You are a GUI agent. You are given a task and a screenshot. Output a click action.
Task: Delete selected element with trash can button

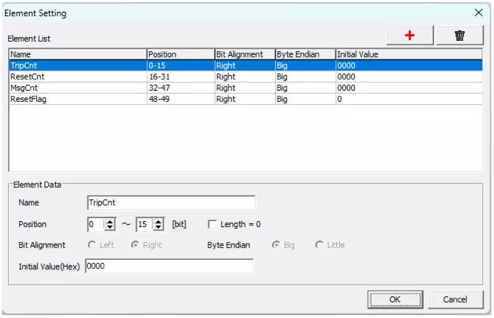459,35
